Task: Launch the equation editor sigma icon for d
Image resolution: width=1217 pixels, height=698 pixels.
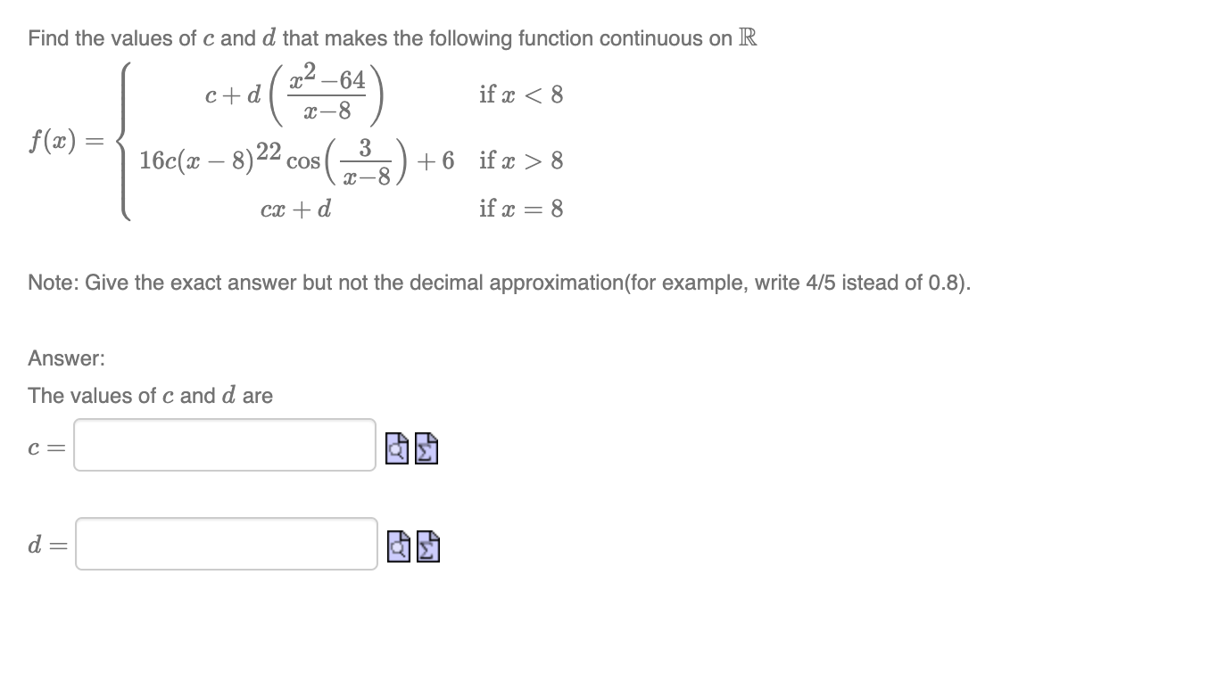Action: click(426, 548)
